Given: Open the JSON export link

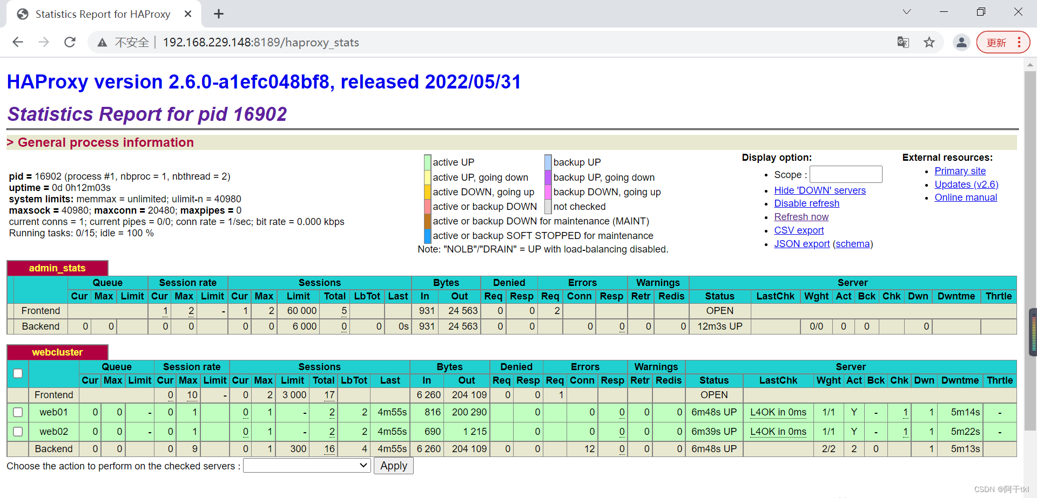Looking at the screenshot, I should [x=802, y=244].
